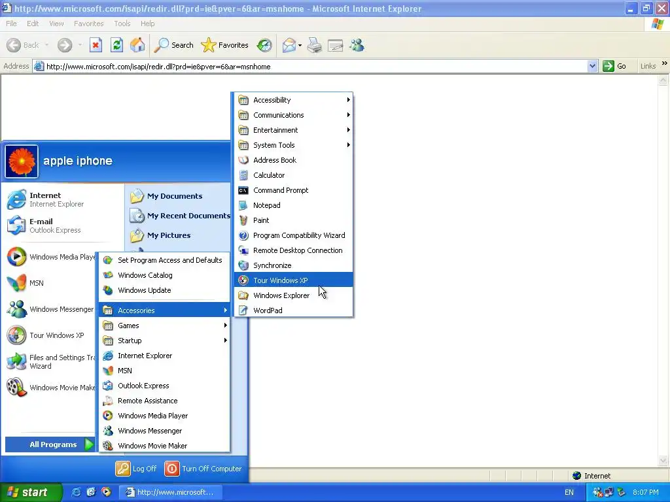Open Remote Desktop Connection
670x502 pixels.
(294, 250)
